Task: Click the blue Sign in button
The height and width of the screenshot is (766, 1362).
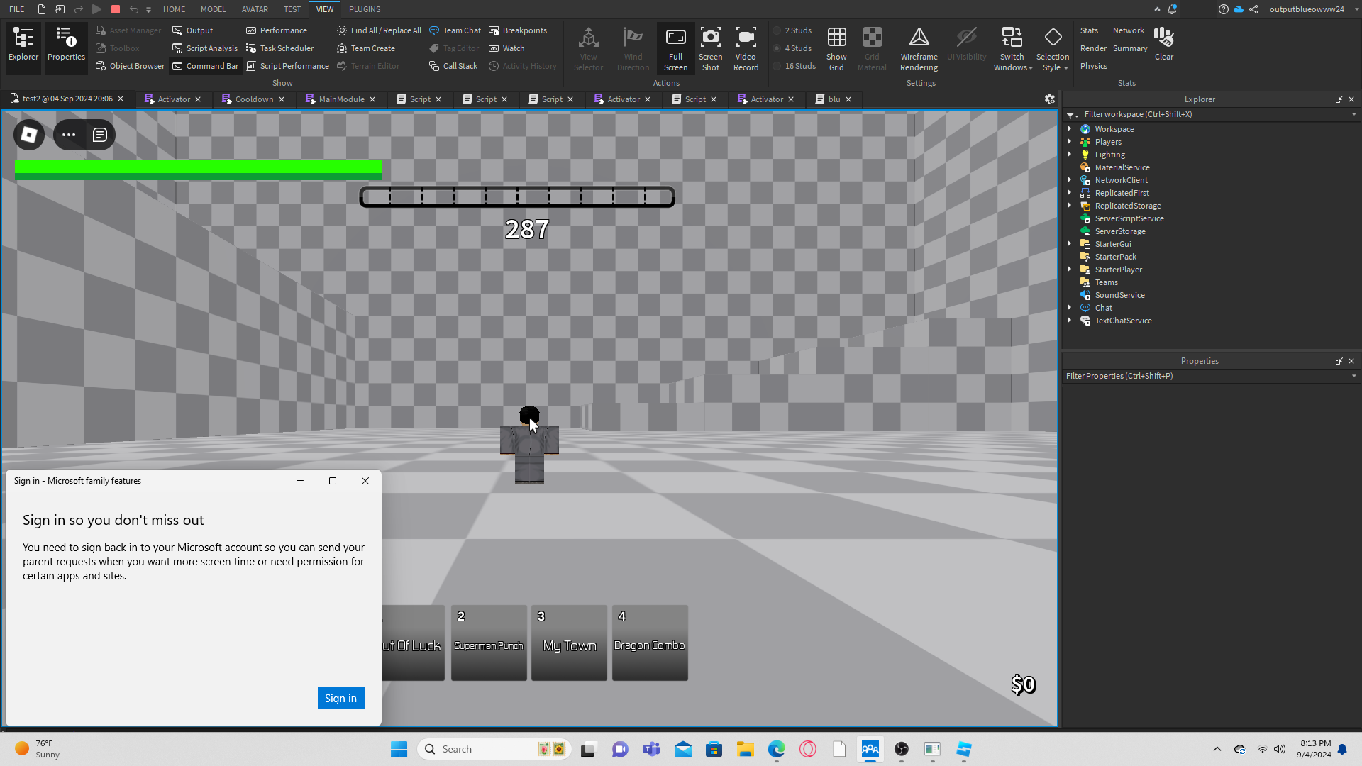Action: pyautogui.click(x=340, y=698)
